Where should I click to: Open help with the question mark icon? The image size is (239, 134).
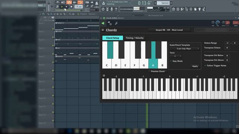coord(116,9)
